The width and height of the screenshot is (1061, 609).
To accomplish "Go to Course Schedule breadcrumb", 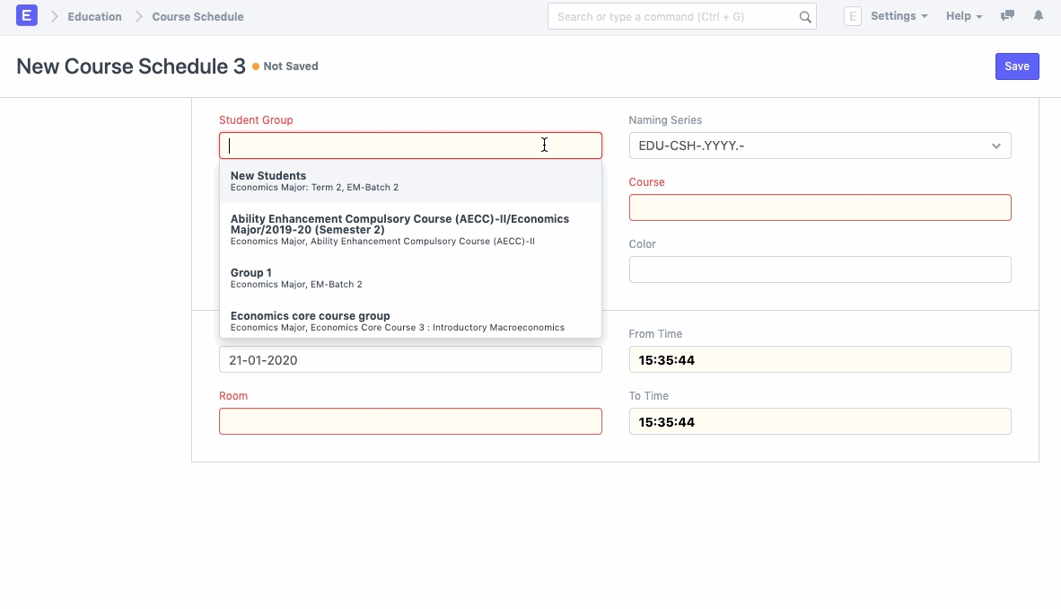I will coord(197,16).
